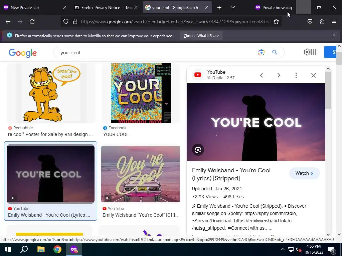Close the Google Search tab
This screenshot has height=256, width=342.
tap(207, 8)
